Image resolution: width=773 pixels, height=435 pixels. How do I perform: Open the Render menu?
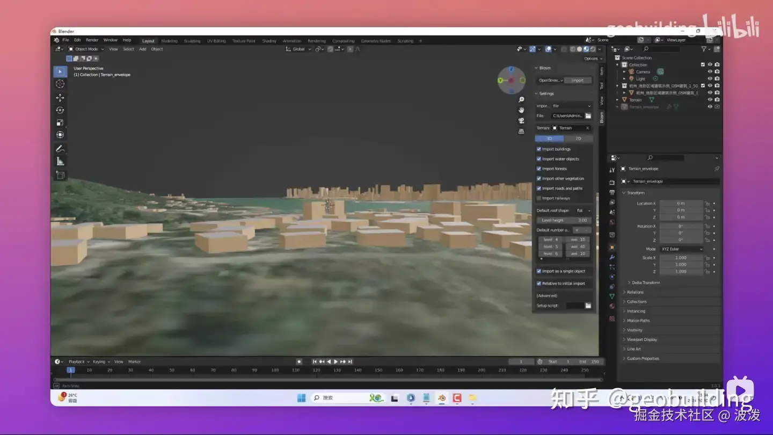92,40
